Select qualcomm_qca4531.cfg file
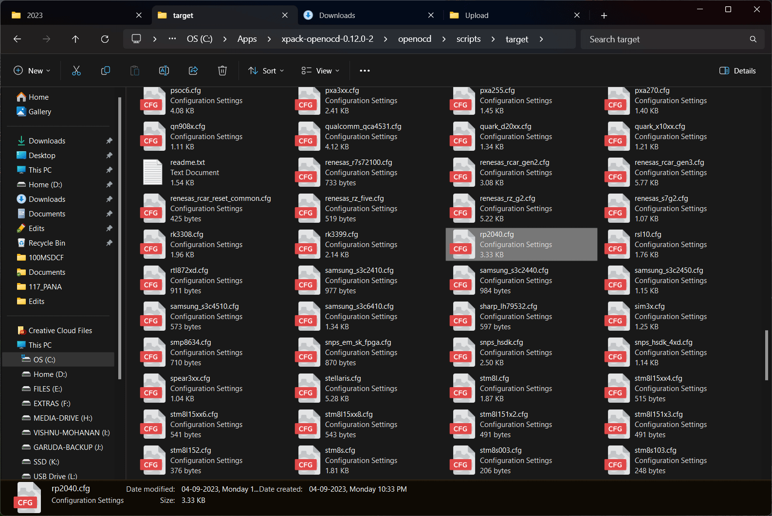Viewport: 772px width, 516px height. (x=367, y=136)
